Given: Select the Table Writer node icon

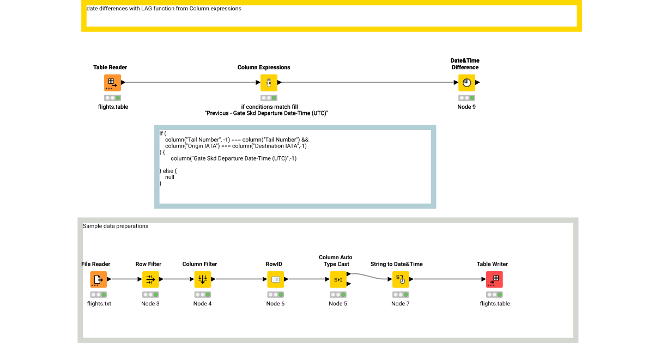Looking at the screenshot, I should [494, 279].
